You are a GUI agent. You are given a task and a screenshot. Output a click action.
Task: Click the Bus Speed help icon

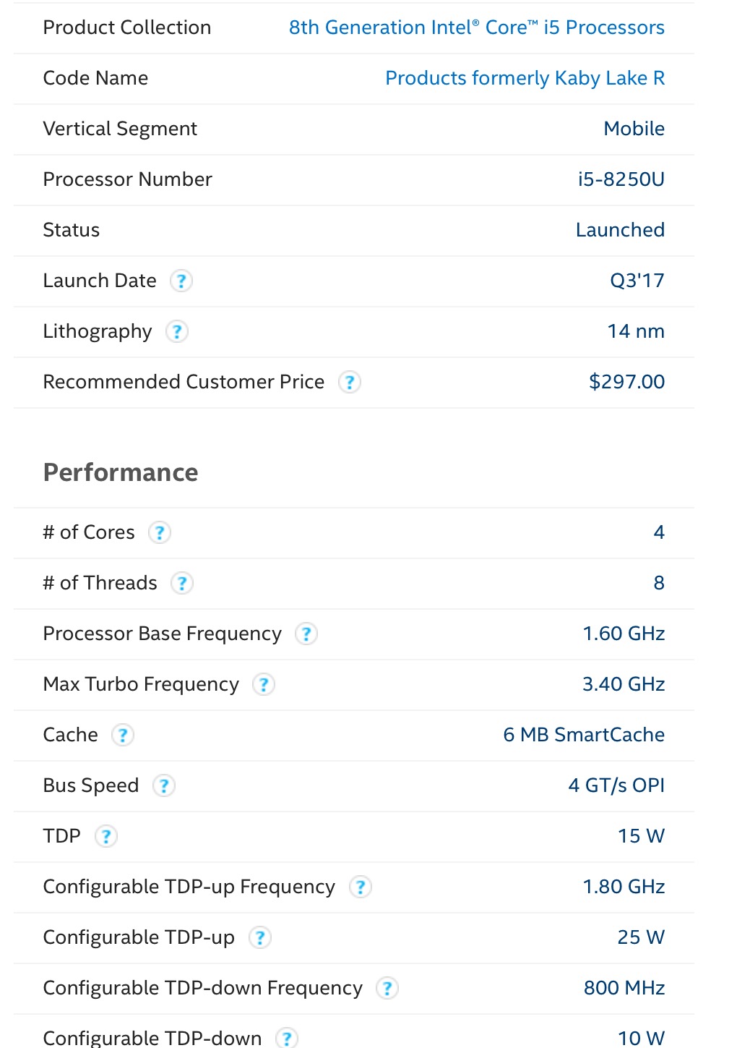164,785
